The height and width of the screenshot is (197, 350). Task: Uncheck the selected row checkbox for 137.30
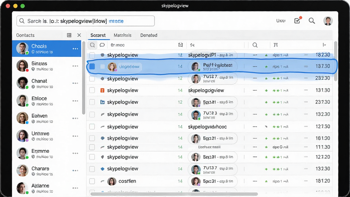coord(92,66)
